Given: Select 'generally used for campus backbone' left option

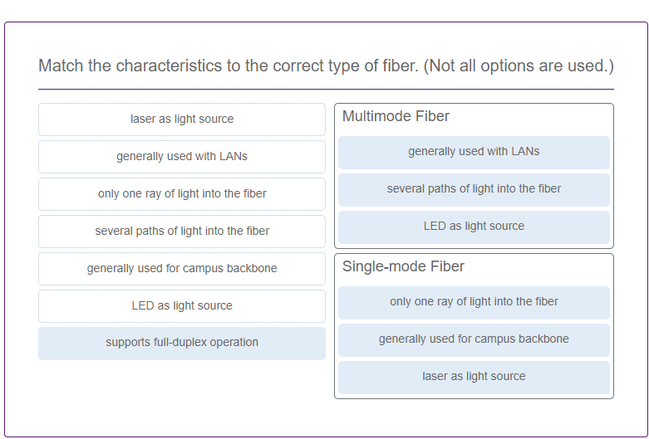Looking at the screenshot, I should click(x=182, y=269).
